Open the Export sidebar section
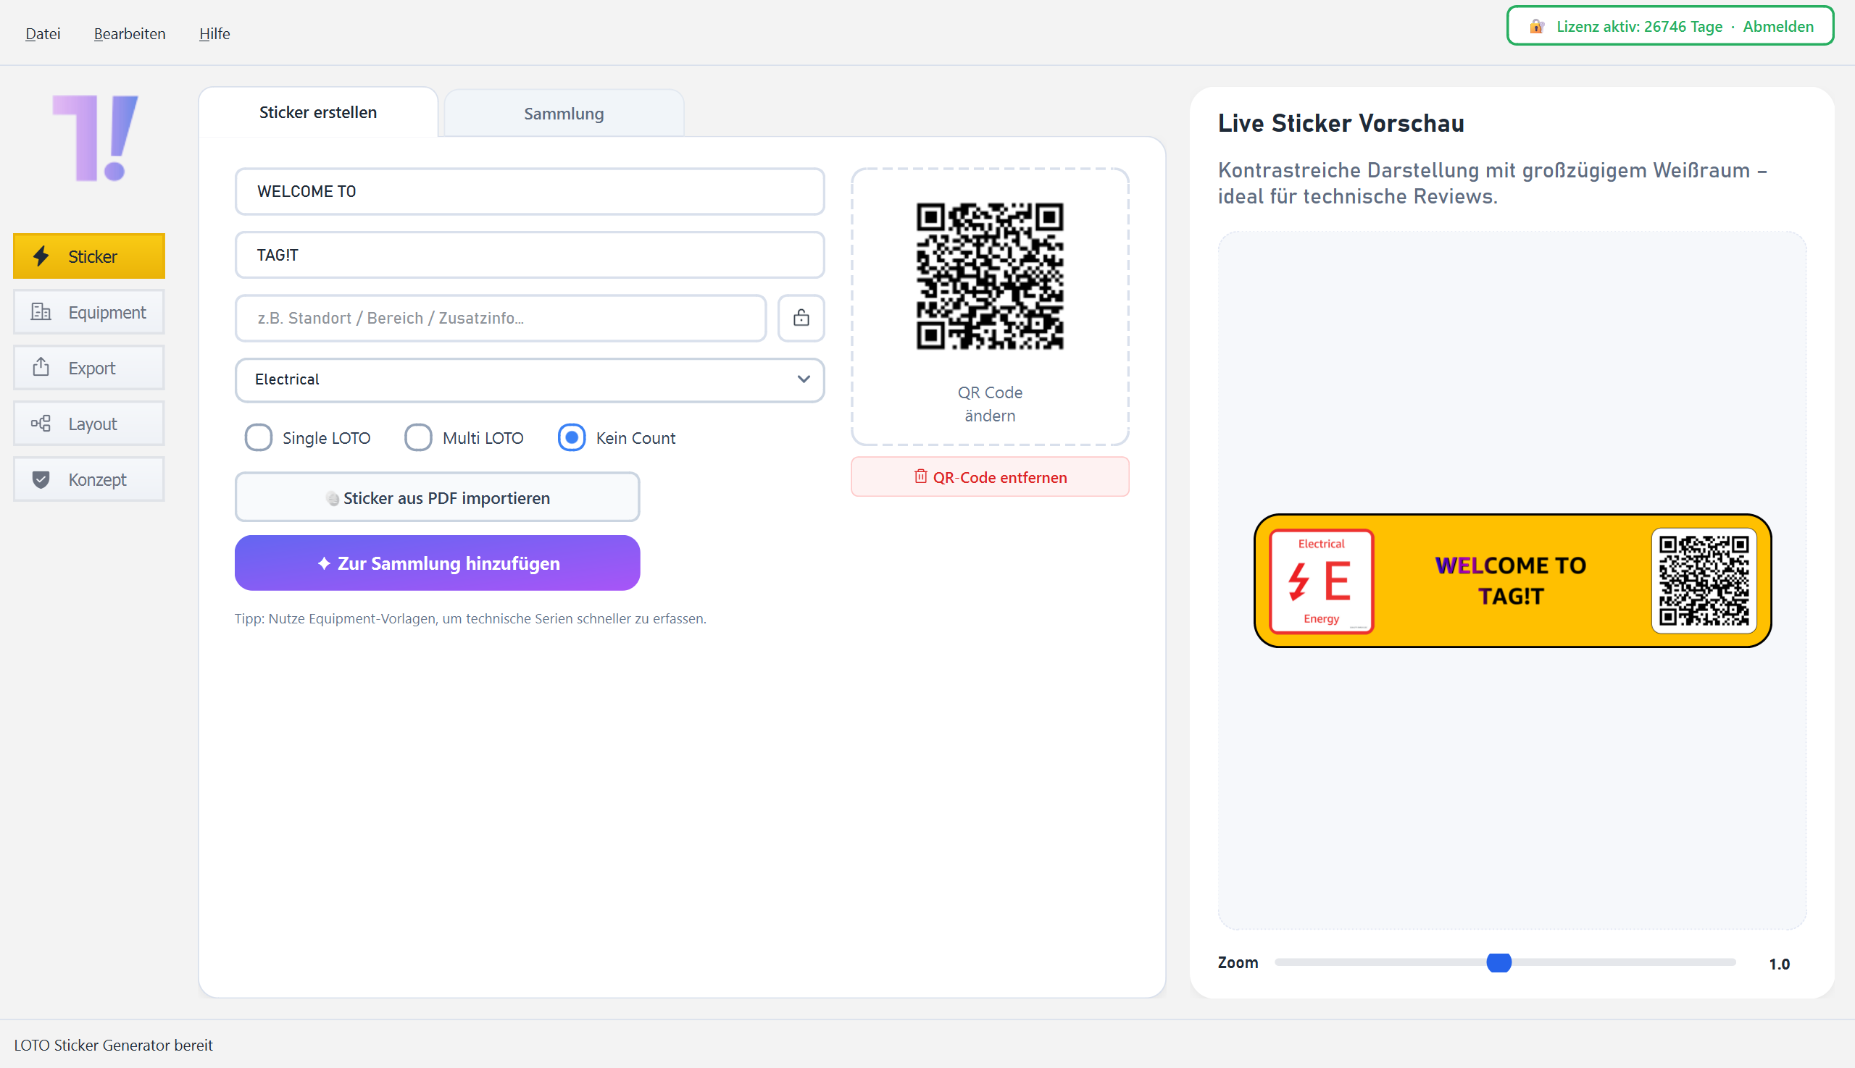The image size is (1855, 1068). point(89,368)
